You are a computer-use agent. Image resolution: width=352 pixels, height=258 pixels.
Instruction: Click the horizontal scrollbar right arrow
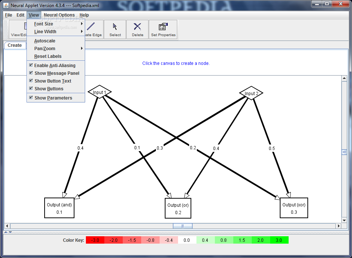click(x=338, y=226)
